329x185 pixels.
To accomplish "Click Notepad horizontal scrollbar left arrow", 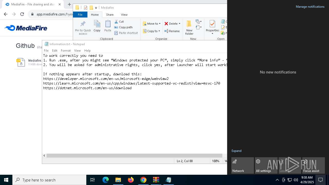I will pyautogui.click(x=44, y=155).
